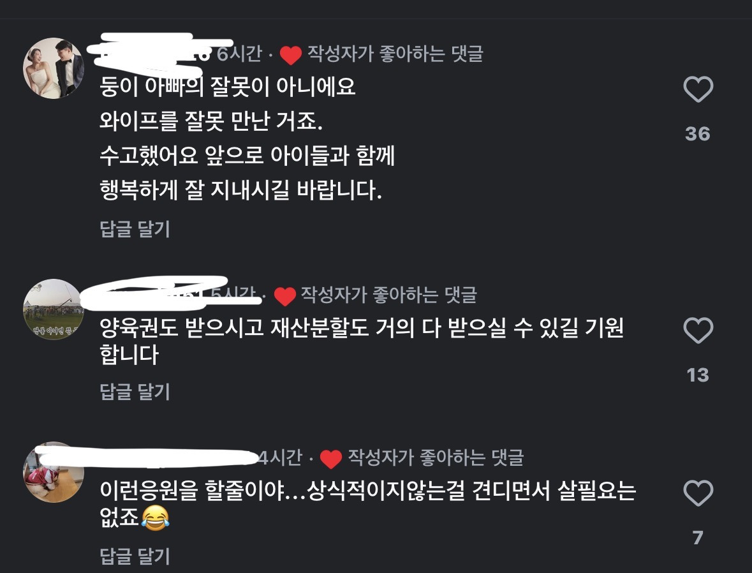Click the comment text 와이프를 잘못 만난 거죠
This screenshot has width=752, height=573.
[x=211, y=121]
